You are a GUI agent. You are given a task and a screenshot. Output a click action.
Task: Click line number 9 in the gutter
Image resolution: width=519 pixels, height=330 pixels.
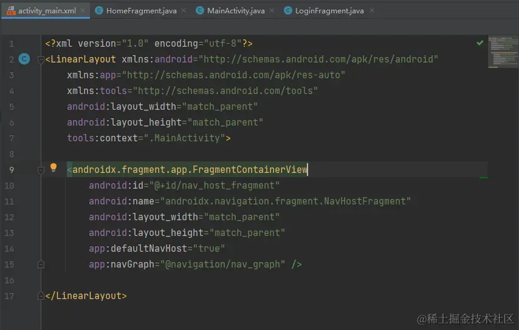tap(12, 170)
